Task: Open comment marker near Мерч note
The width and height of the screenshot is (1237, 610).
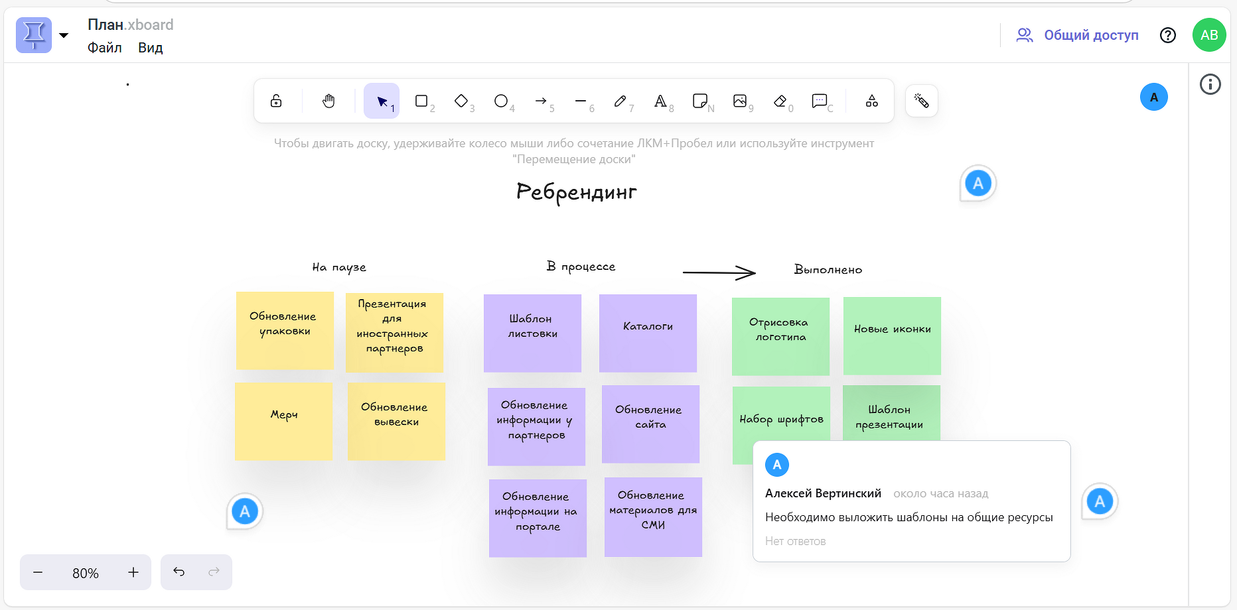Action: point(245,511)
